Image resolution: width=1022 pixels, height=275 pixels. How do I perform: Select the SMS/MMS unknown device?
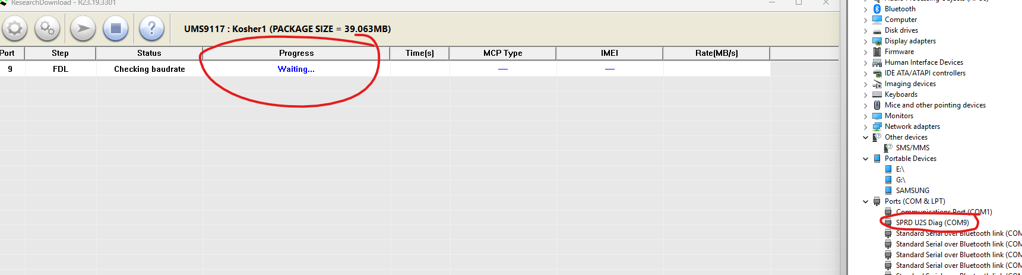912,148
